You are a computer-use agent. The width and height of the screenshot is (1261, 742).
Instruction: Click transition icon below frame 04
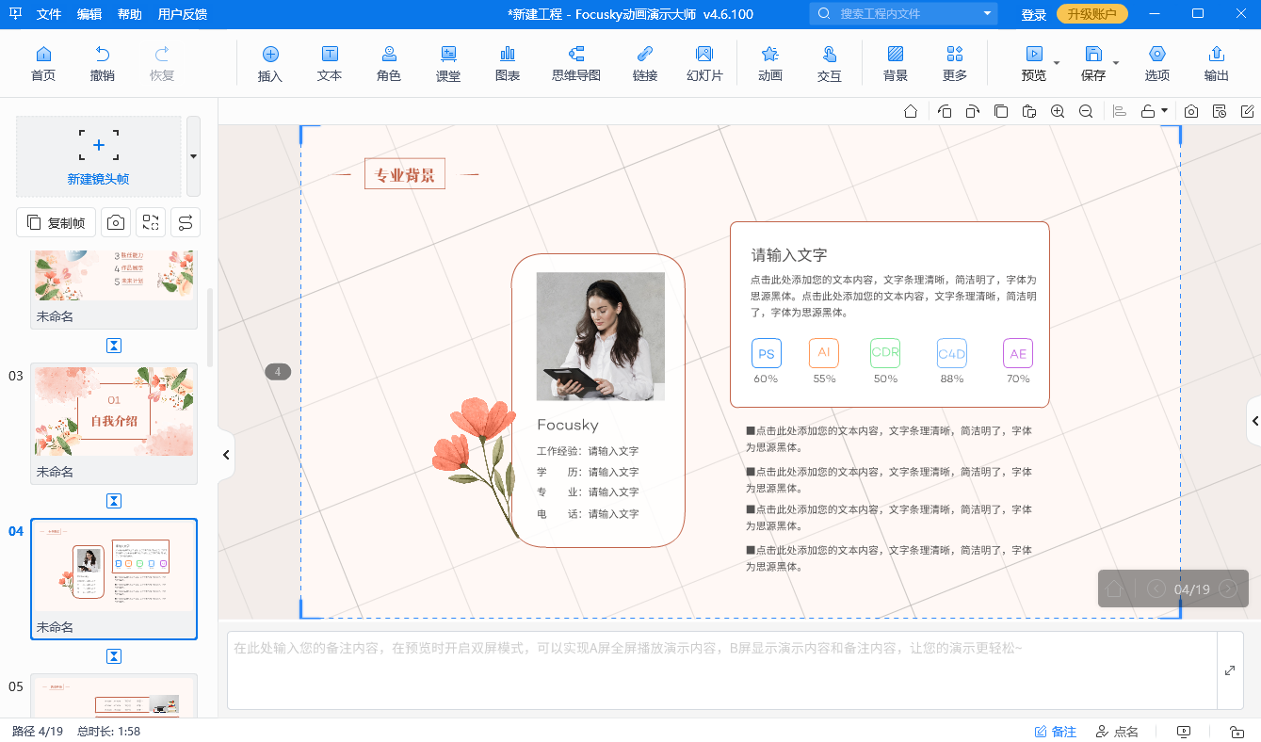click(x=114, y=656)
